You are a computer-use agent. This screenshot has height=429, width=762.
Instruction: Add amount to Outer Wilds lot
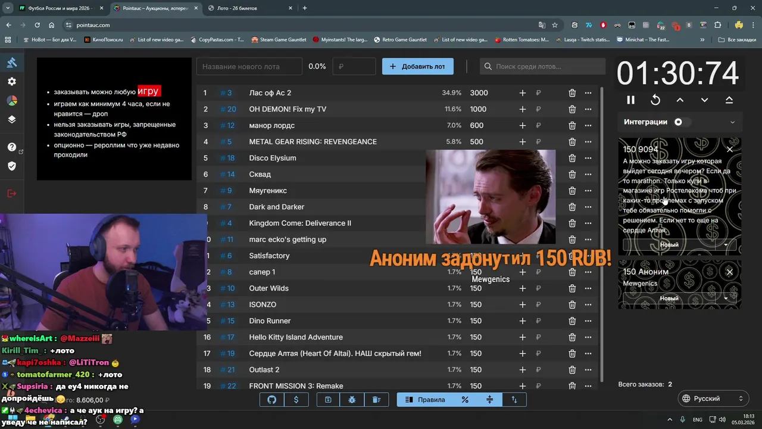pyautogui.click(x=522, y=288)
